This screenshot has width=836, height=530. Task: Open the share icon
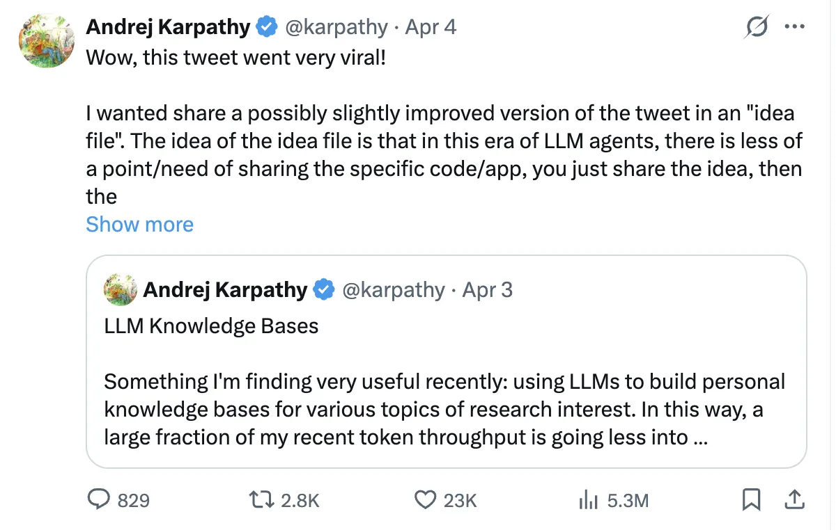pos(794,499)
